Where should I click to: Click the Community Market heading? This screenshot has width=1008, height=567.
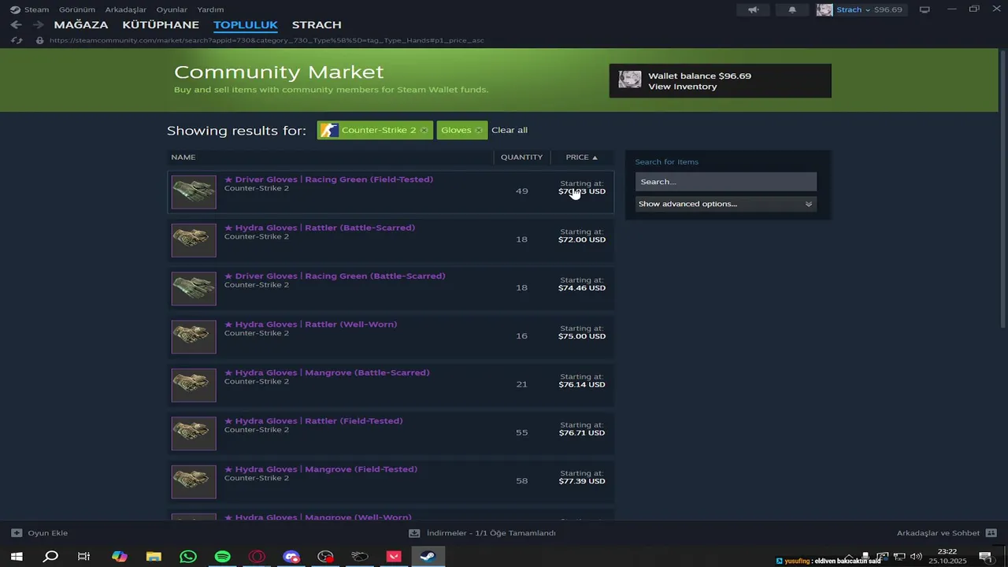[x=279, y=72]
